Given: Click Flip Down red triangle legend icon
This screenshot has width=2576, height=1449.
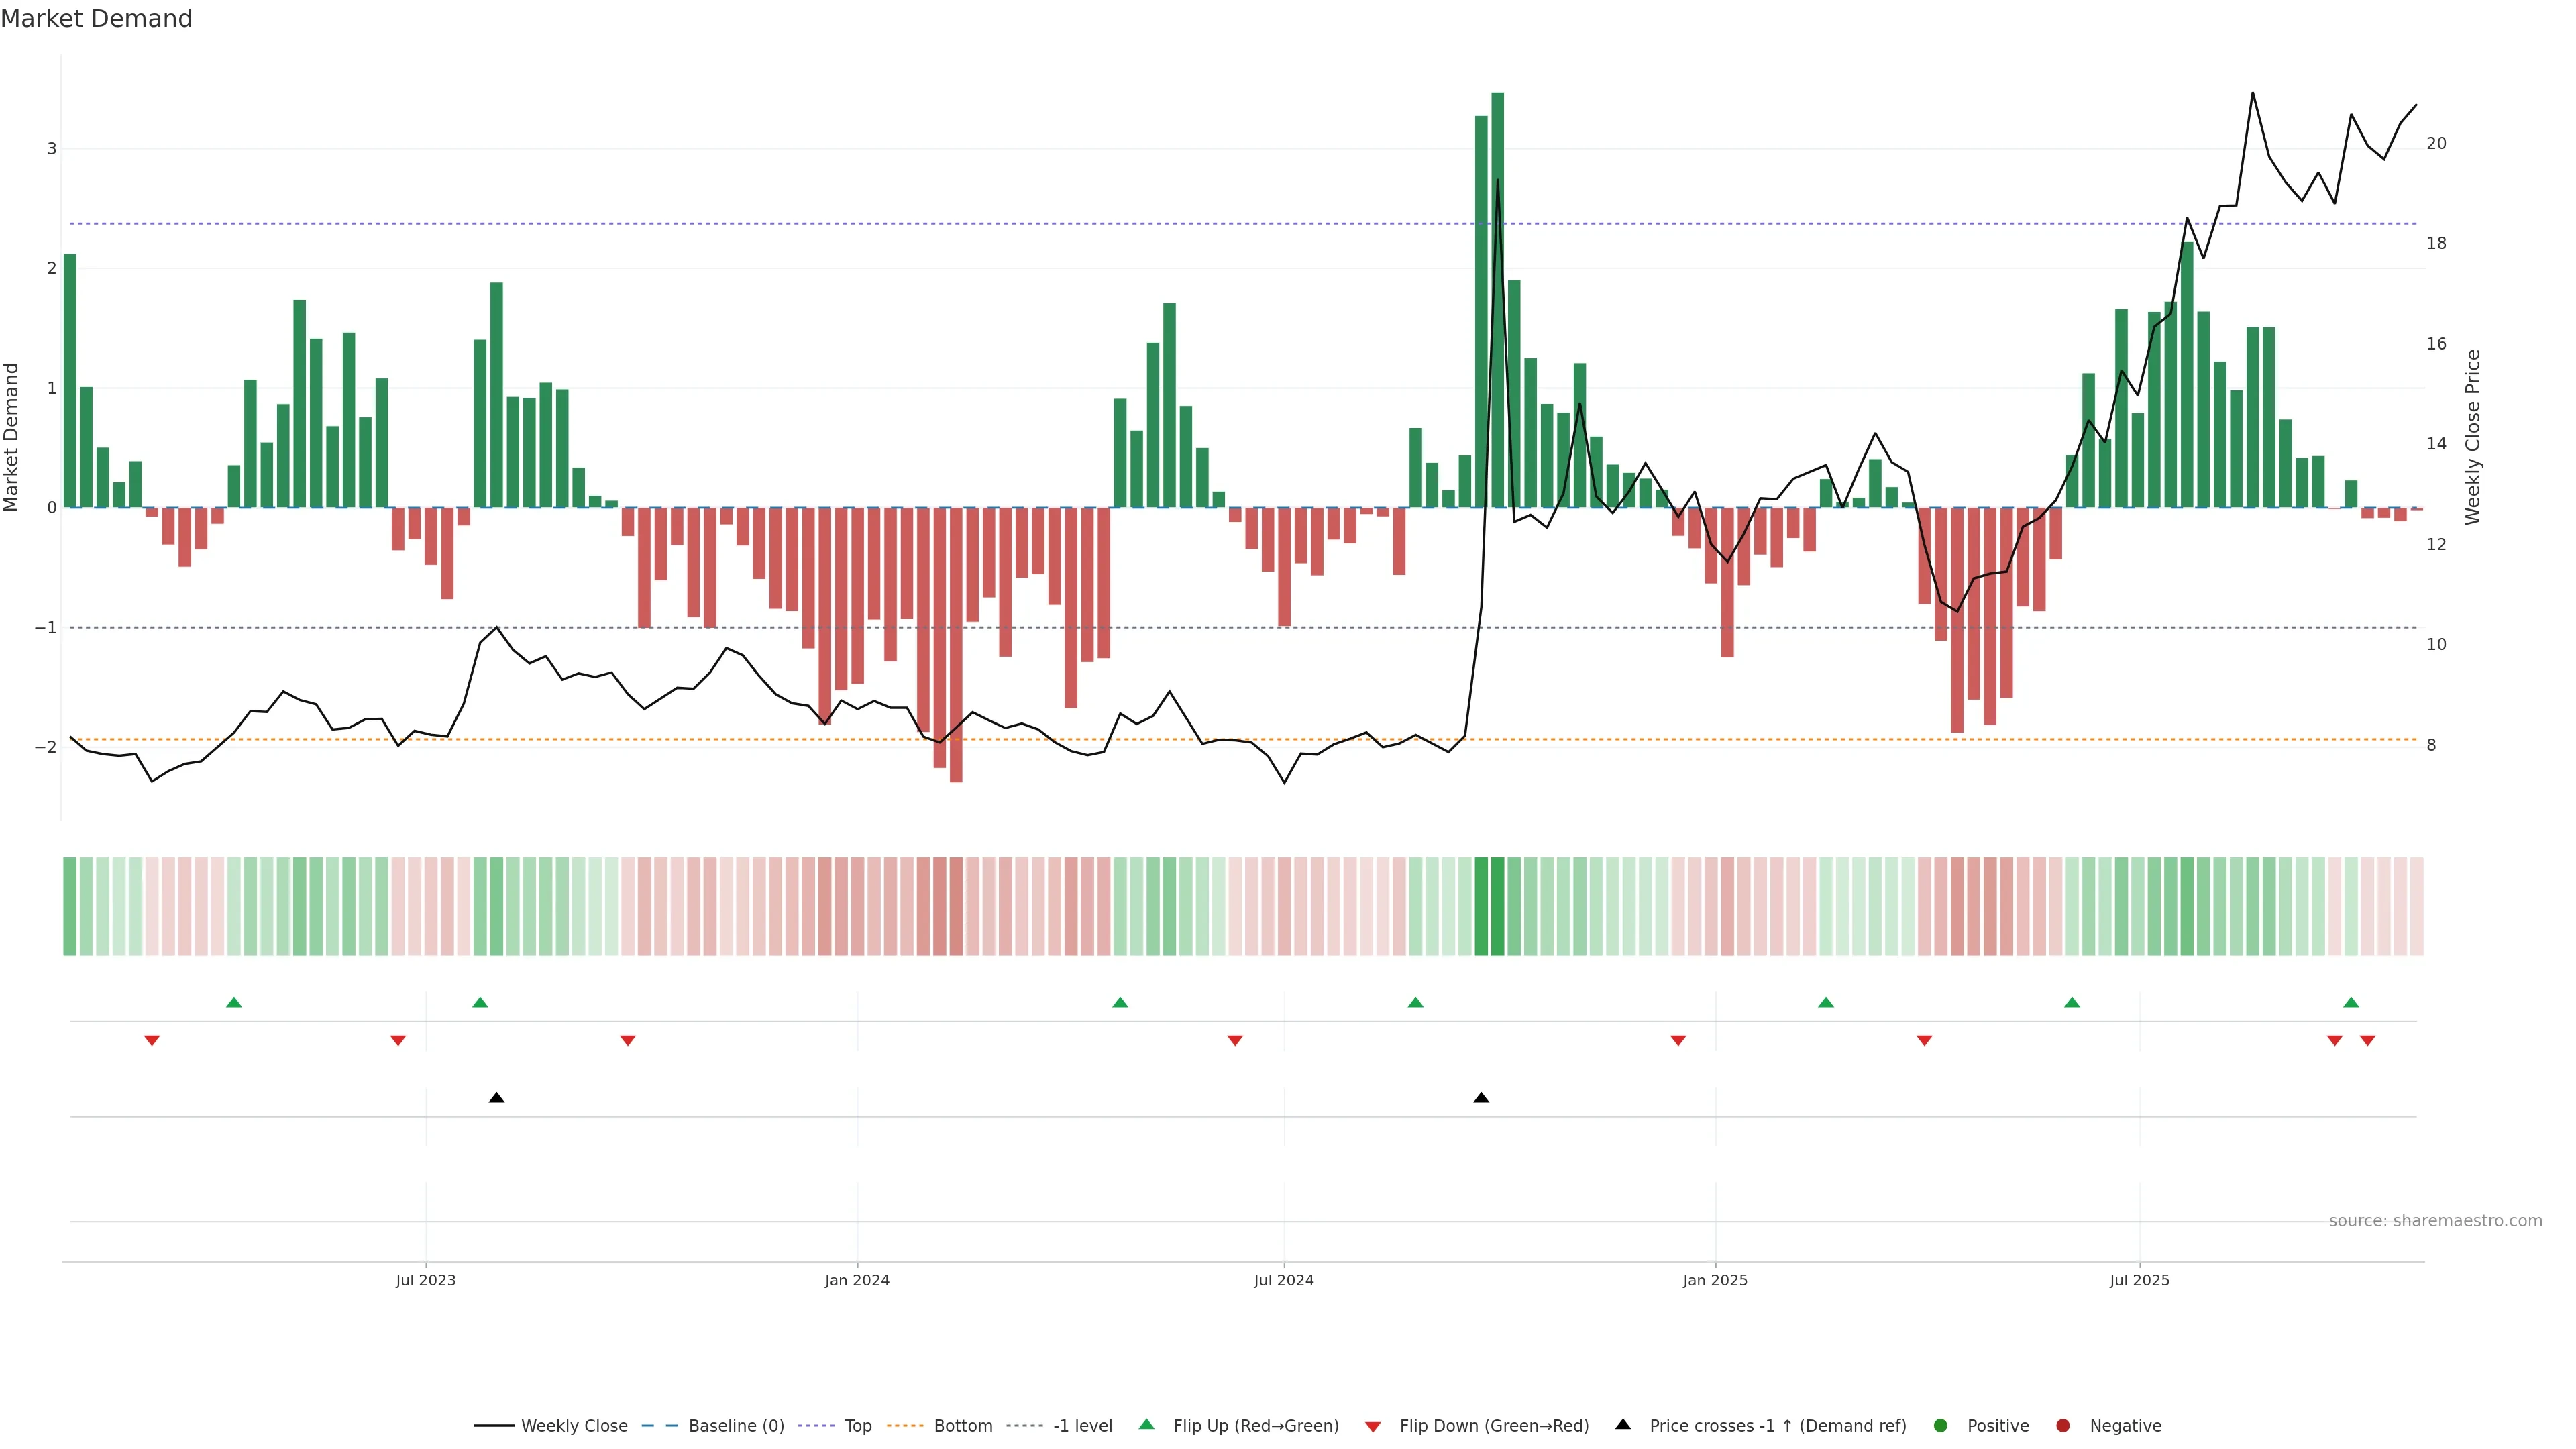Looking at the screenshot, I should pyautogui.click(x=1373, y=1427).
